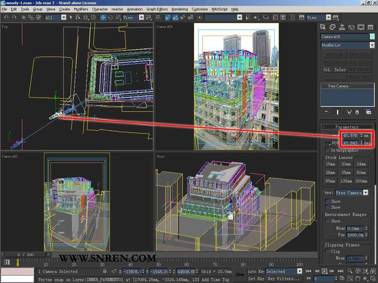Toggle Key Mode button beside frame field
Viewport: 378px width, 283px height.
click(x=309, y=279)
